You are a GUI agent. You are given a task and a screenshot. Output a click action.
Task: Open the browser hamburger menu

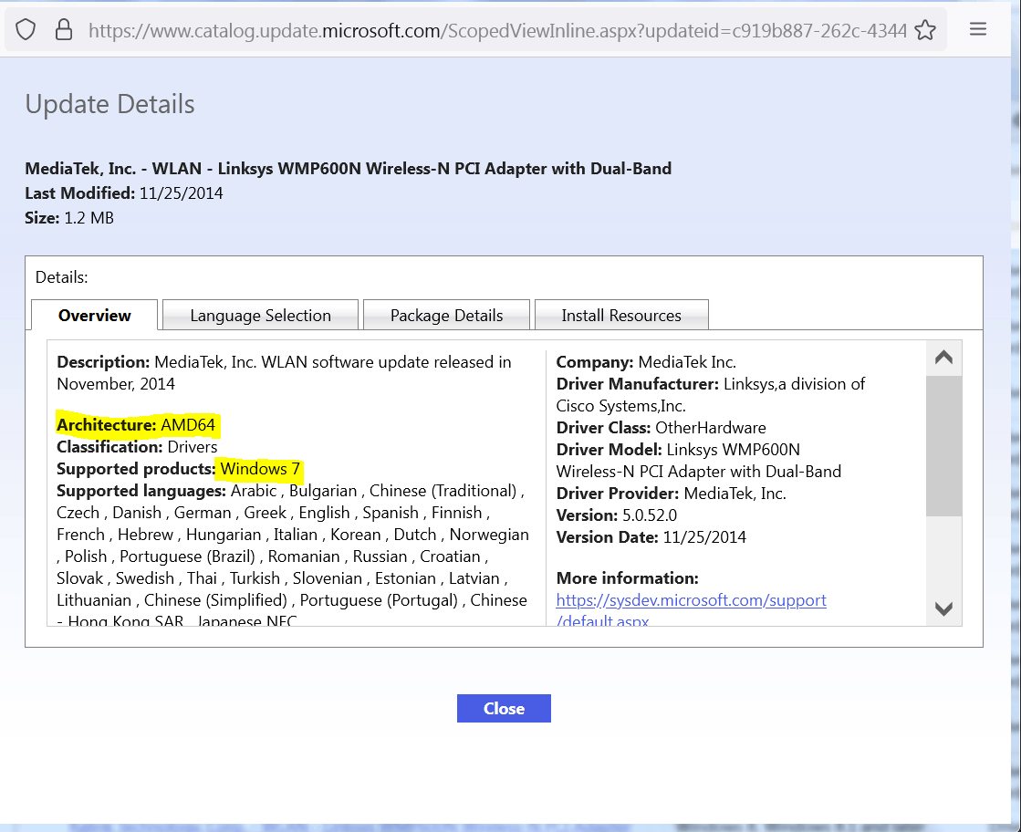pos(977,28)
